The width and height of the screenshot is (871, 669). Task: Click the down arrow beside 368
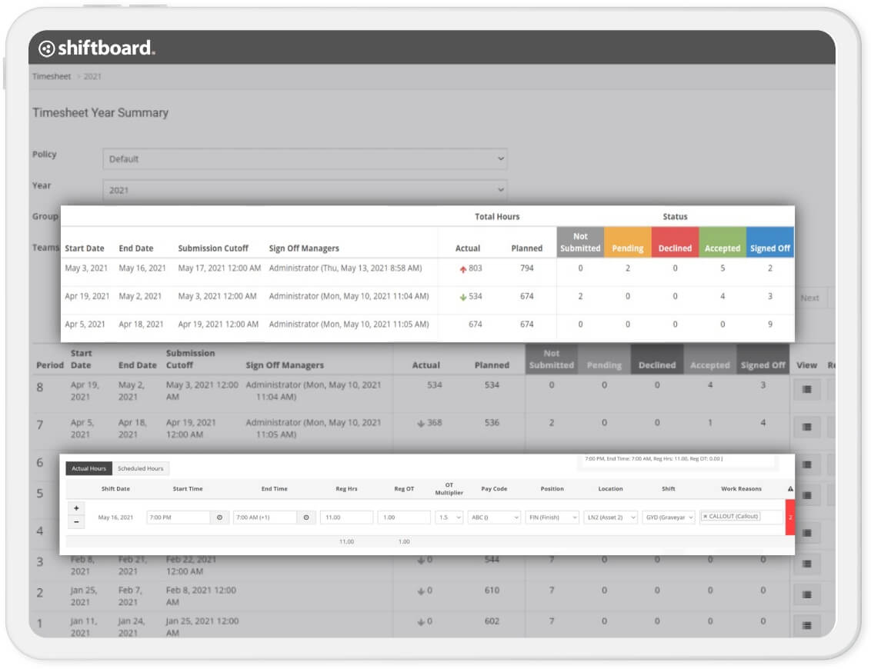click(421, 424)
